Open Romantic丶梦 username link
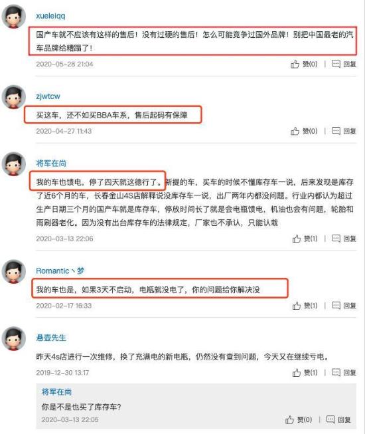 [60, 271]
